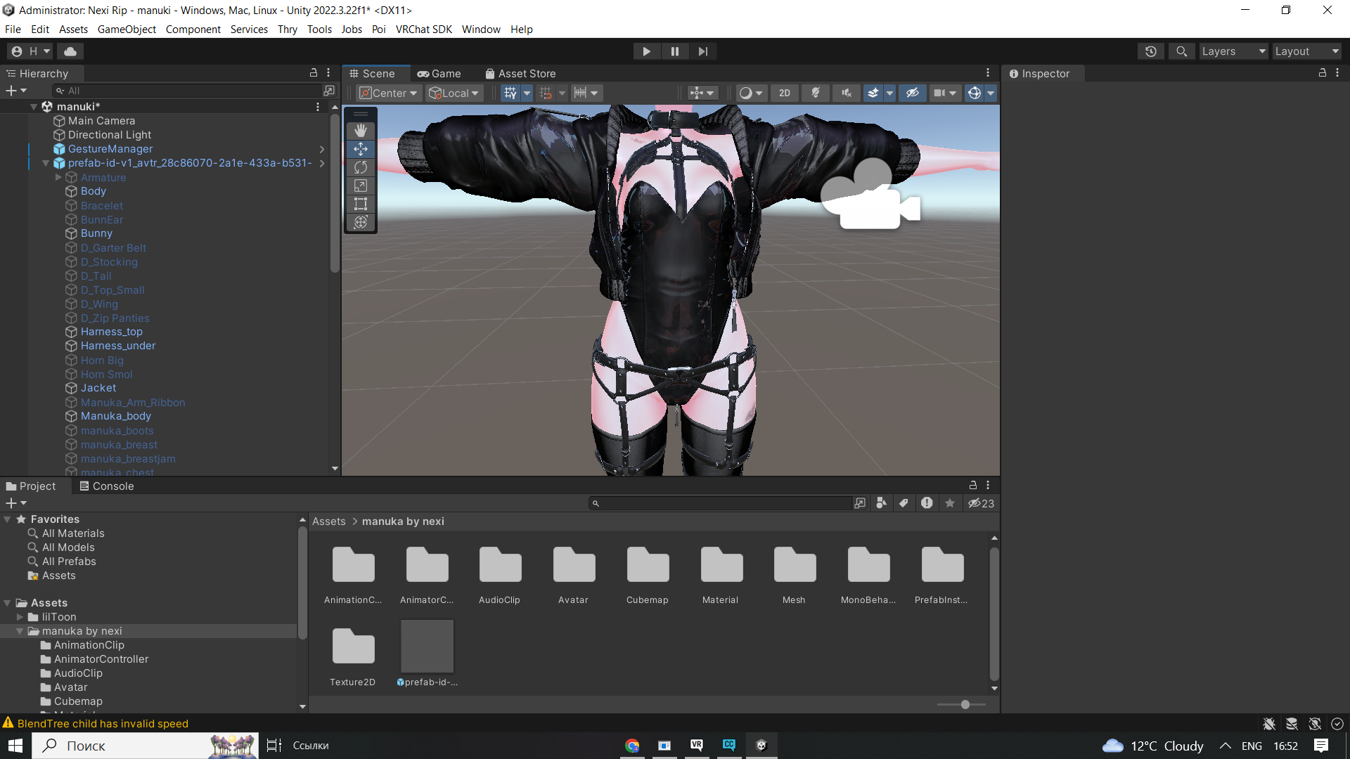Viewport: 1350px width, 759px height.
Task: Lock the Inspector panel
Action: point(1322,73)
